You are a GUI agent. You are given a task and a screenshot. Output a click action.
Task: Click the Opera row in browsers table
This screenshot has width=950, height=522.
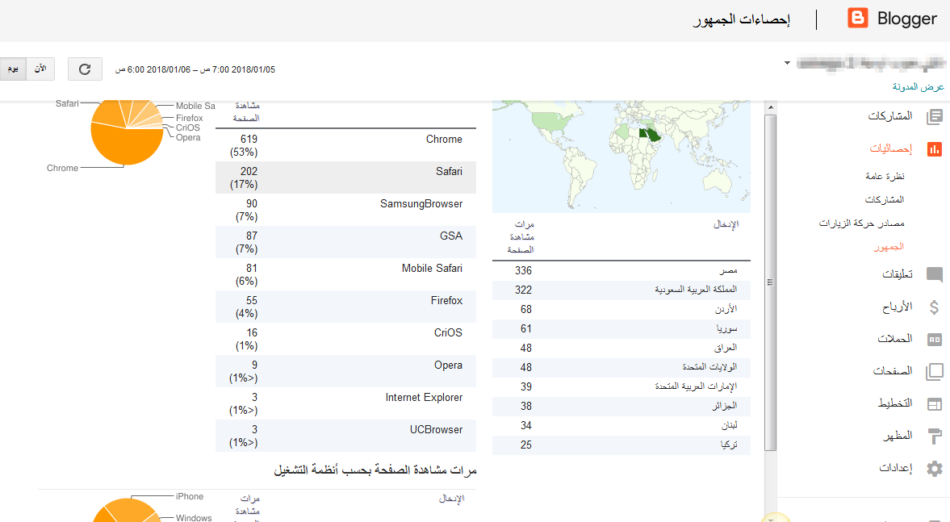[x=345, y=371]
